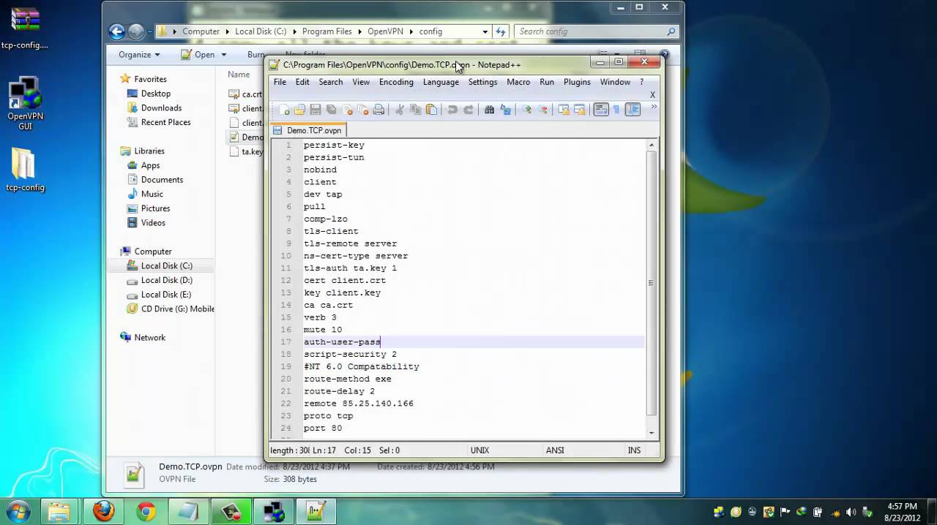Click the UNIX line-ending status field
Viewport: 937px width, 525px height.
tap(480, 450)
